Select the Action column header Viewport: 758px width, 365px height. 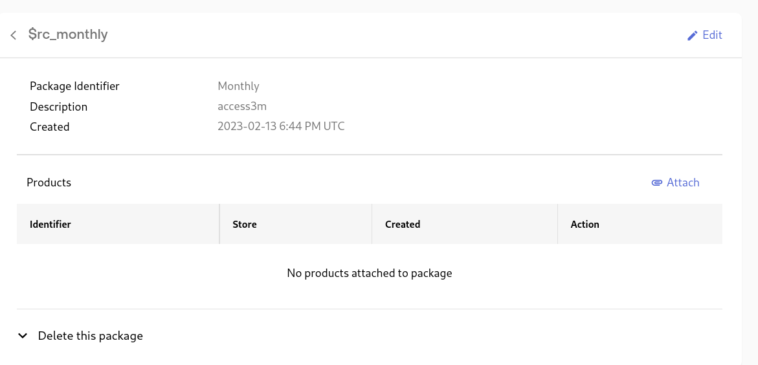[x=585, y=225]
